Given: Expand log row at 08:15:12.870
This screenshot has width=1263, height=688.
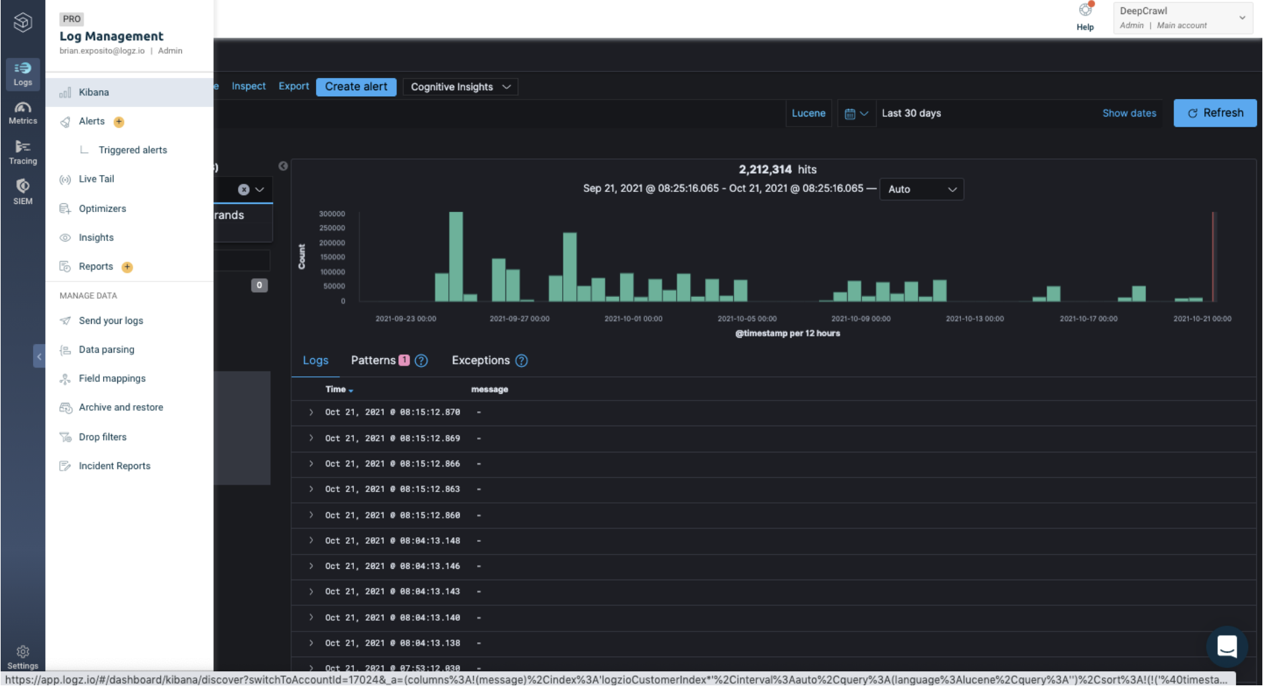Looking at the screenshot, I should pyautogui.click(x=311, y=413).
